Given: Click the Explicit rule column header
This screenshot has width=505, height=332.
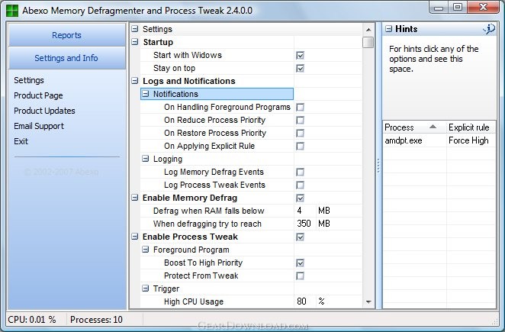Looking at the screenshot, I should 471,127.
